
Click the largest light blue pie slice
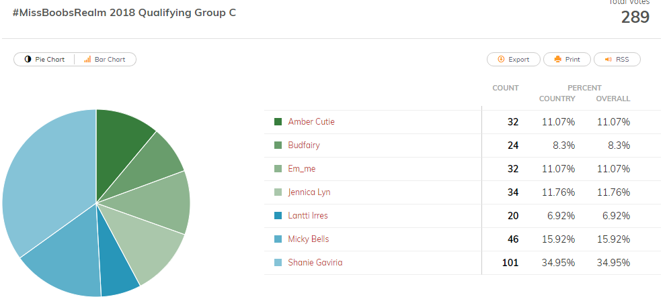coord(47,170)
